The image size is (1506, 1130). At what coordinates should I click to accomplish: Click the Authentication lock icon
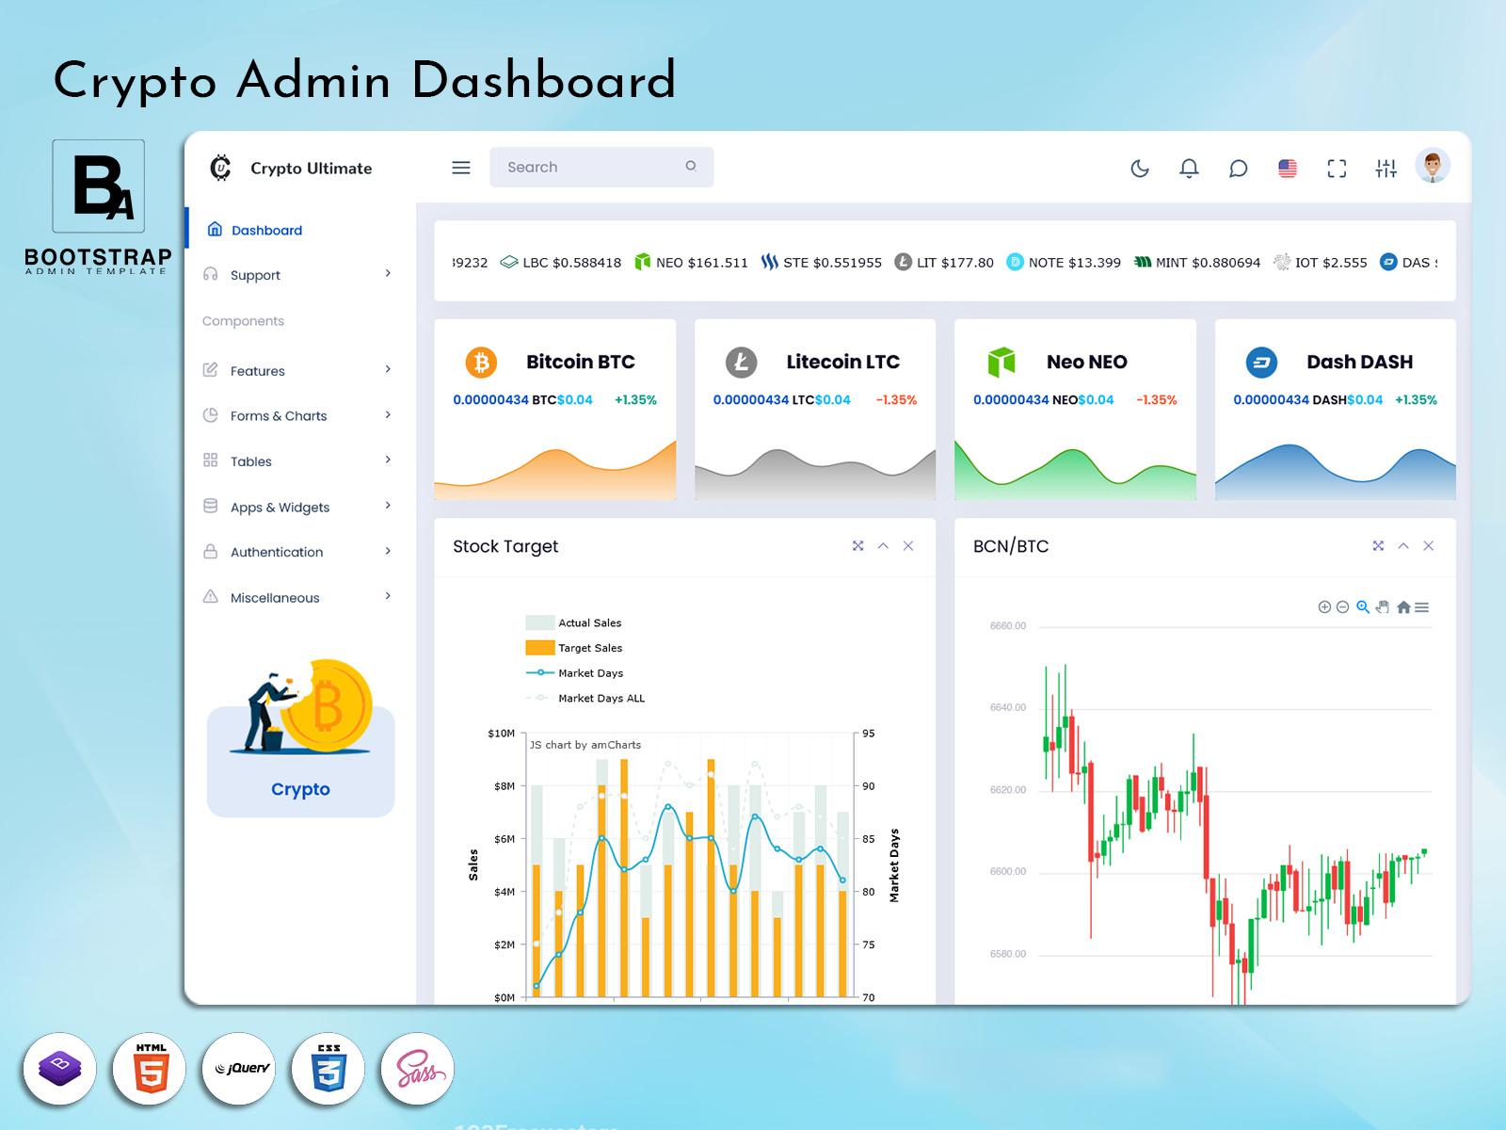211,551
